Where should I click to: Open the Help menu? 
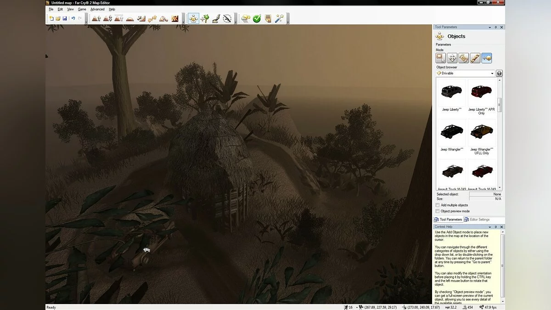[x=112, y=9]
